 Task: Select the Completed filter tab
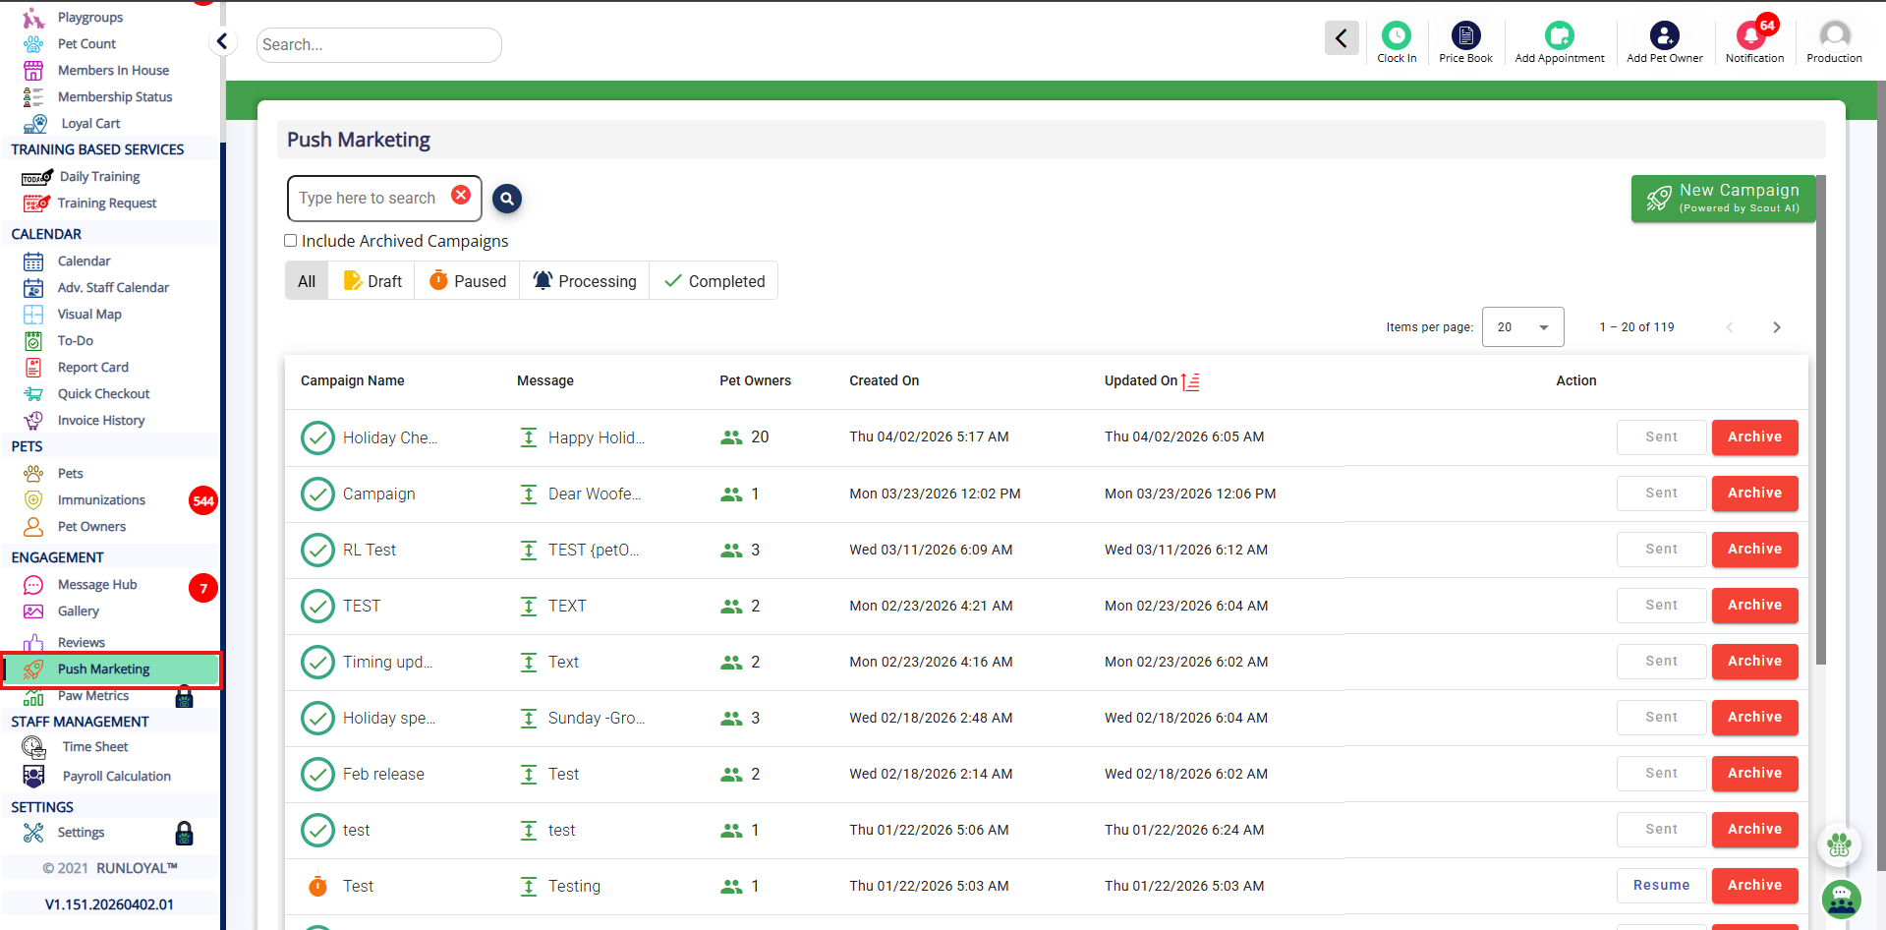pyautogui.click(x=714, y=281)
